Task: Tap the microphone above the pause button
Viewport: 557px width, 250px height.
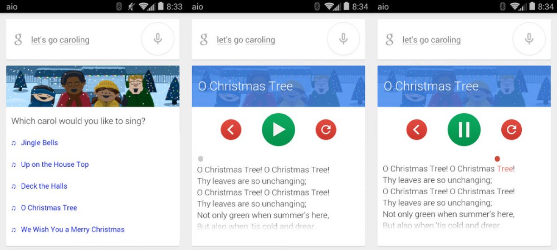Action: [x=529, y=39]
